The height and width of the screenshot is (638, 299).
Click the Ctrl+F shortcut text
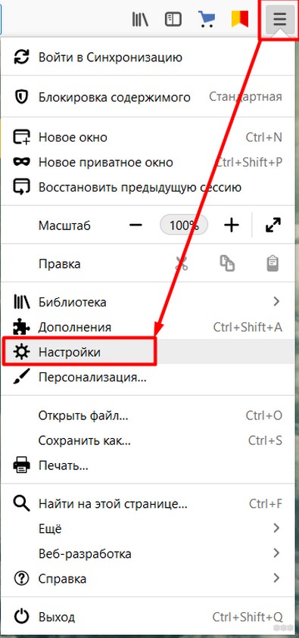(x=265, y=504)
